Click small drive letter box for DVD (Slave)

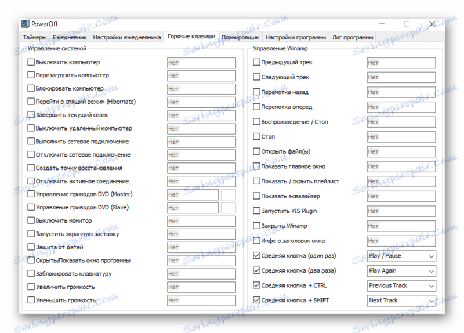point(229,208)
